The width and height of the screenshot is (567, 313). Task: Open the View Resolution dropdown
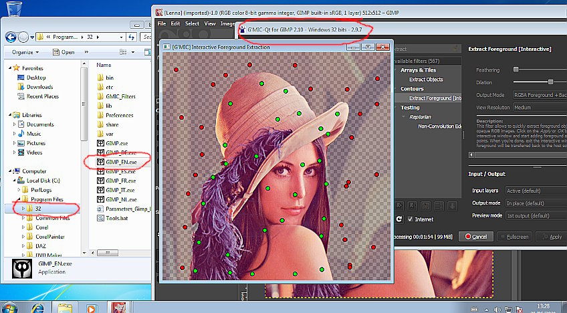540,108
